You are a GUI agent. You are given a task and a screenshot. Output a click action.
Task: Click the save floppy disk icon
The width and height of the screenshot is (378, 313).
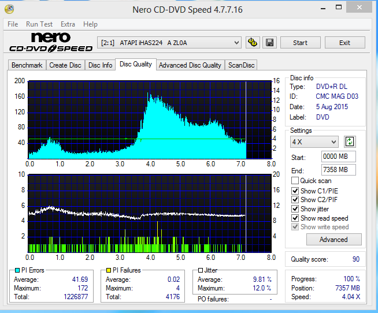click(269, 43)
